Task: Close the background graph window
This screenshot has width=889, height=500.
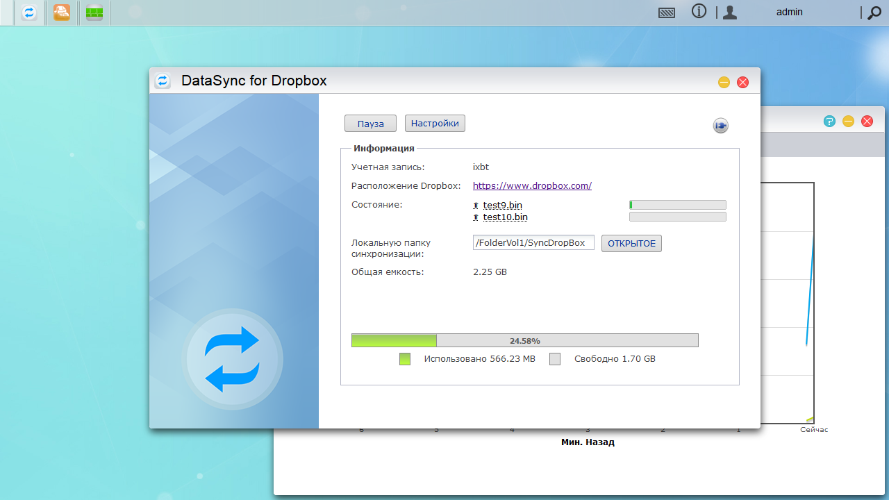Action: pos(867,121)
